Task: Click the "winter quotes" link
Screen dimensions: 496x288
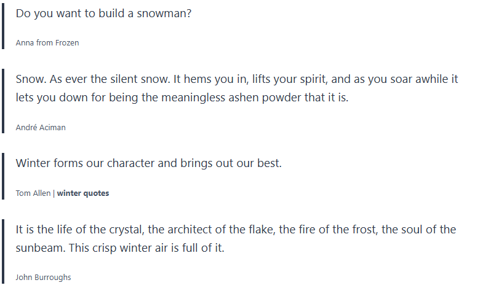Action: pos(83,193)
